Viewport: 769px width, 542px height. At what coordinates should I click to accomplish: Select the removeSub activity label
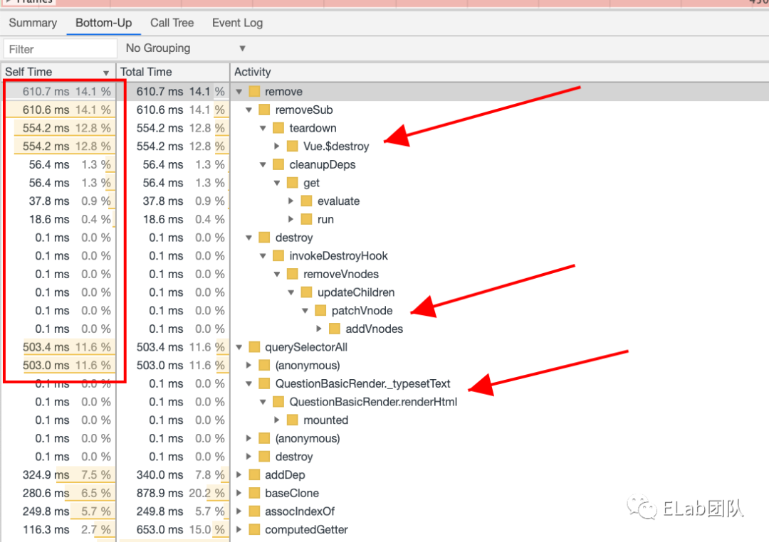point(304,110)
